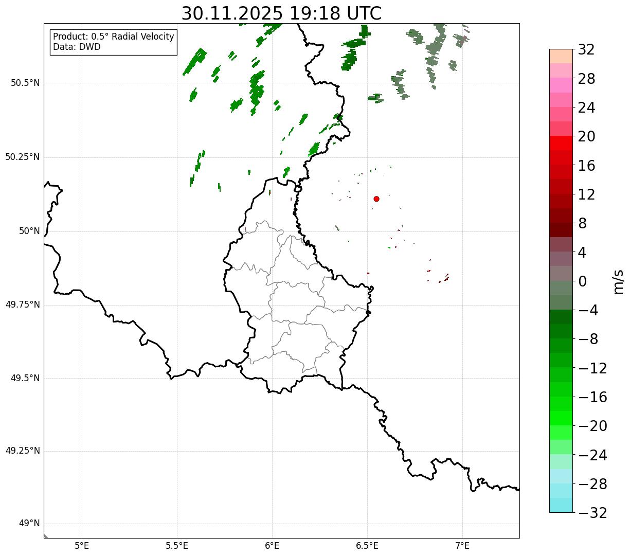This screenshot has width=630, height=556.
Task: Select the 49.5°N latitude label
Action: (25, 378)
